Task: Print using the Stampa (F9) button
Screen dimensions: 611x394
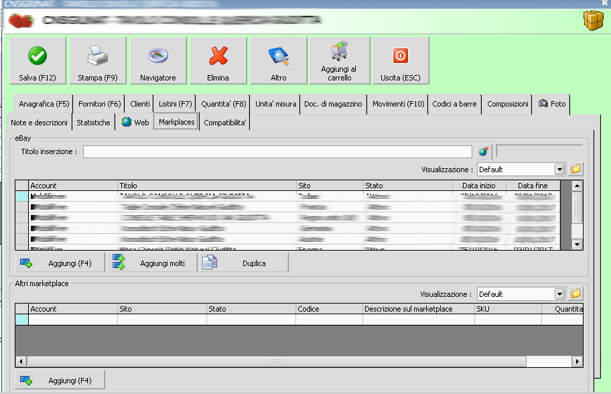Action: (x=98, y=61)
